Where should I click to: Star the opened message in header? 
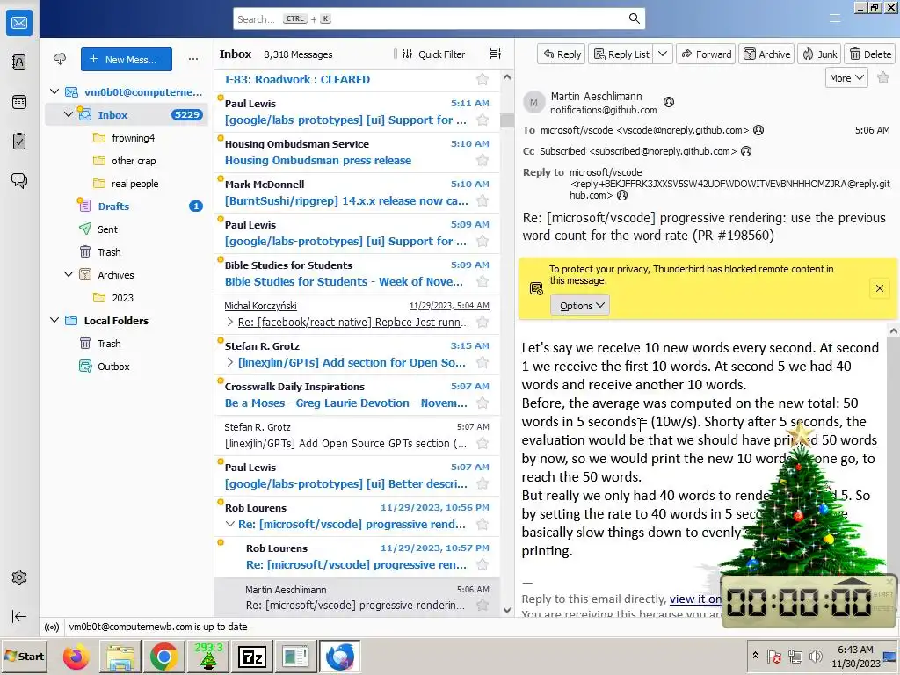pyautogui.click(x=883, y=78)
